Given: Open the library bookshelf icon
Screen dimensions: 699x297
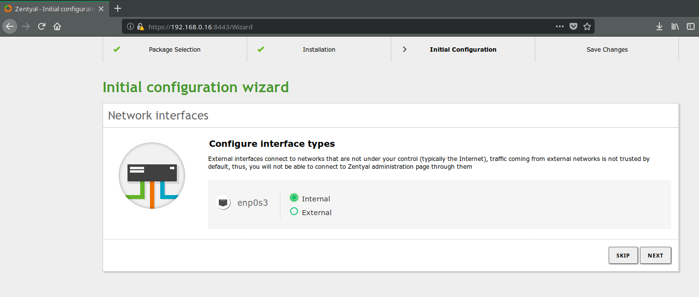Looking at the screenshot, I should pyautogui.click(x=675, y=26).
